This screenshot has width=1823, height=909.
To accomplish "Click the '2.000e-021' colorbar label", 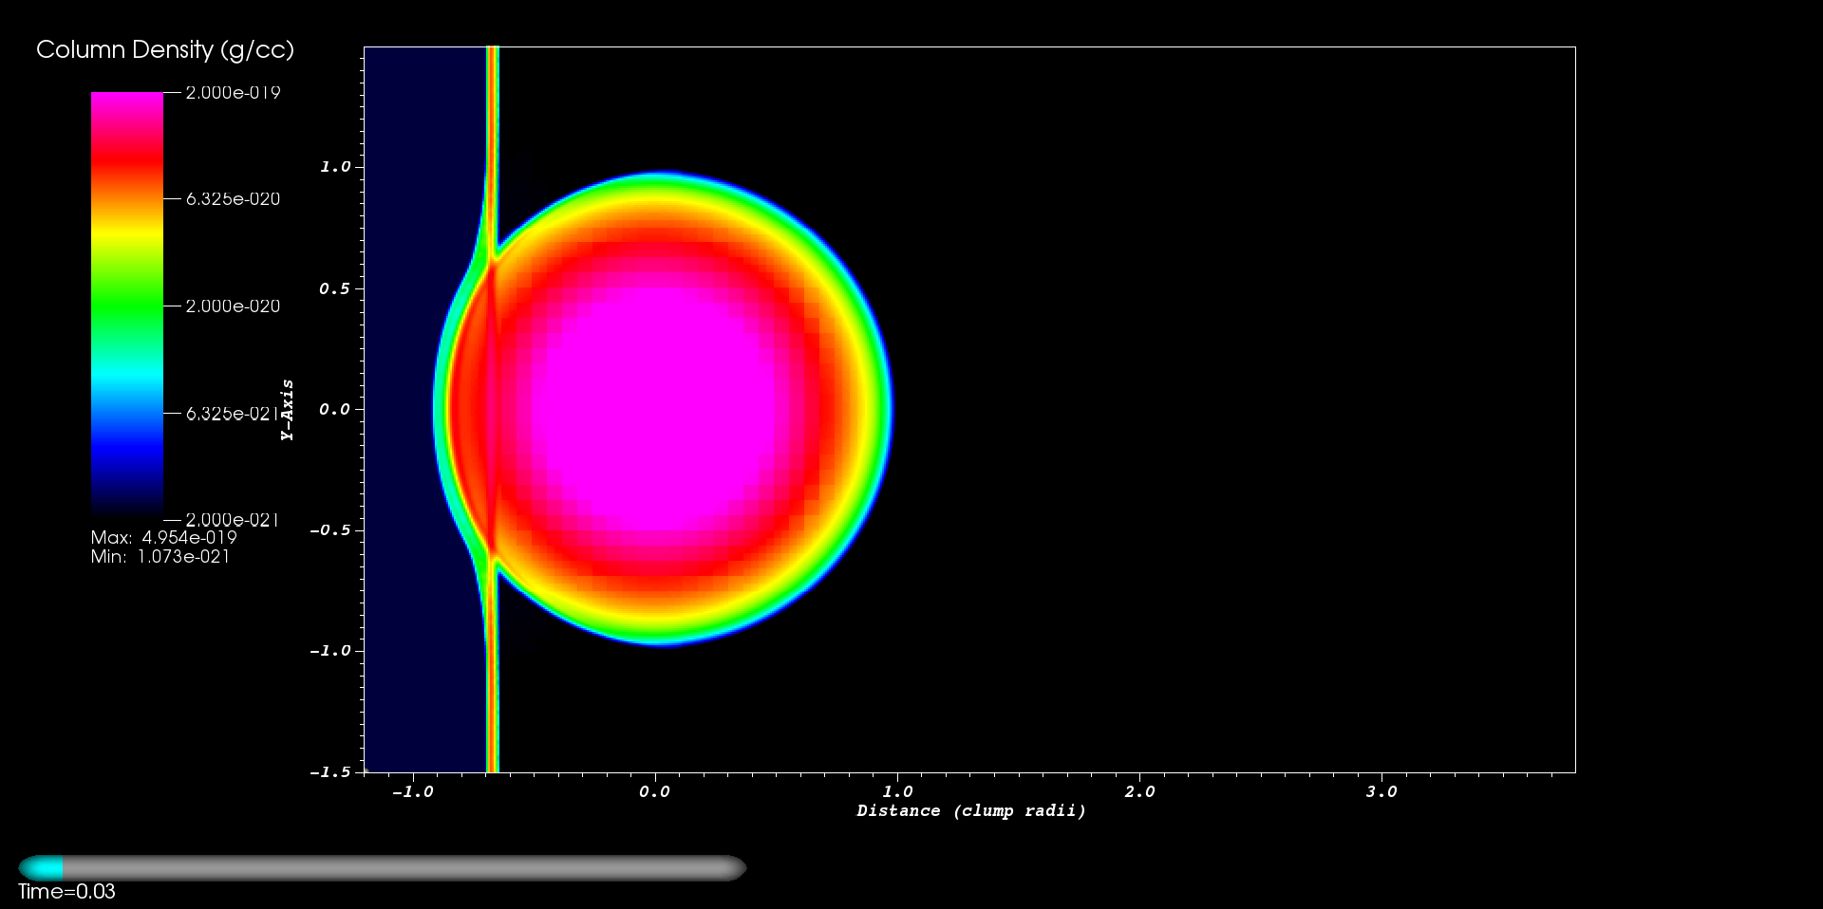I will point(233,520).
